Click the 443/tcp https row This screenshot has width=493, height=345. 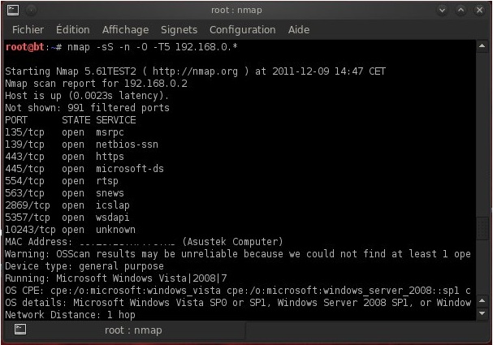64,157
